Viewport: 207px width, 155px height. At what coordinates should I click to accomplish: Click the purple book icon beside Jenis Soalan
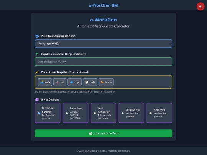[x=37, y=100]
